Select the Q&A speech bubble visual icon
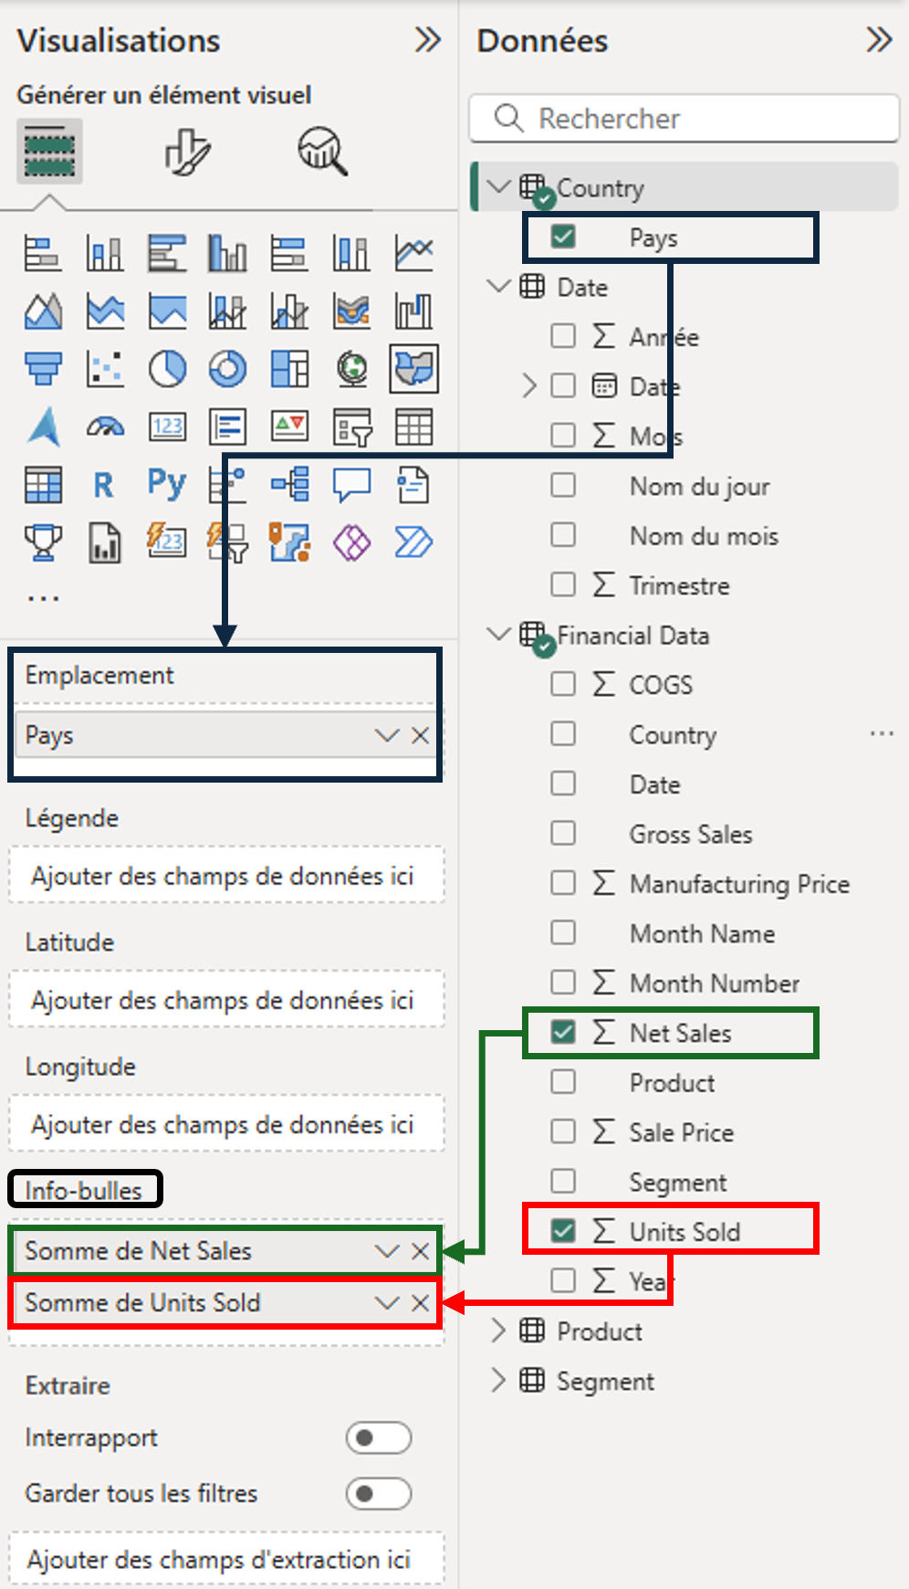This screenshot has width=909, height=1589. point(351,485)
